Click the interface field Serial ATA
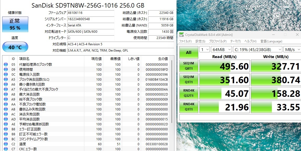The height and width of the screenshot is (151, 301). [x=91, y=25]
